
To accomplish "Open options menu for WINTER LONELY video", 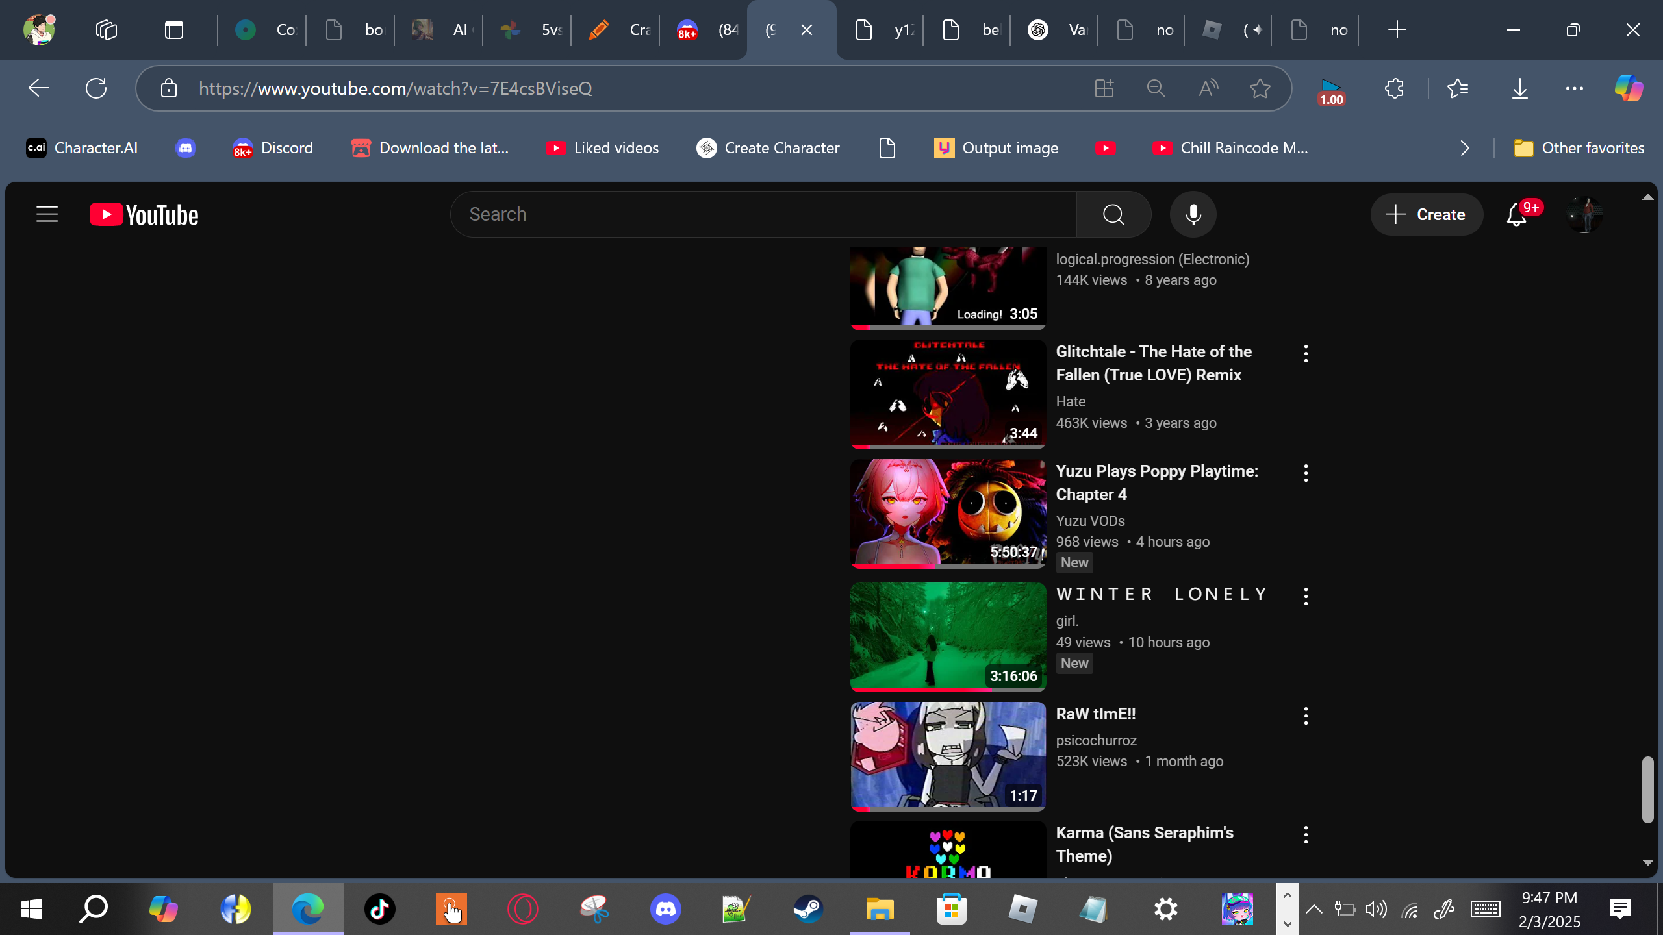I will (x=1306, y=596).
